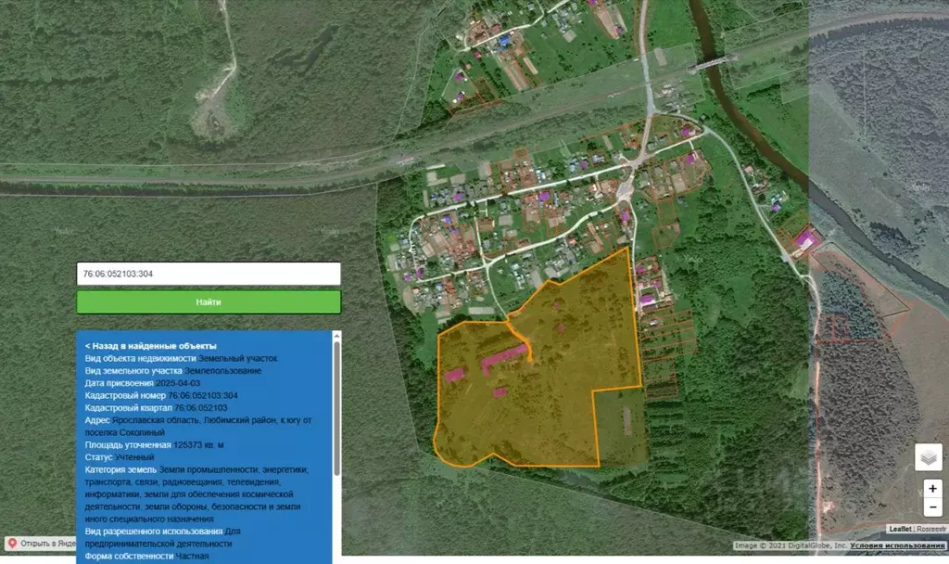Click the Категория земель label
The width and height of the screenshot is (949, 564).
tap(120, 469)
